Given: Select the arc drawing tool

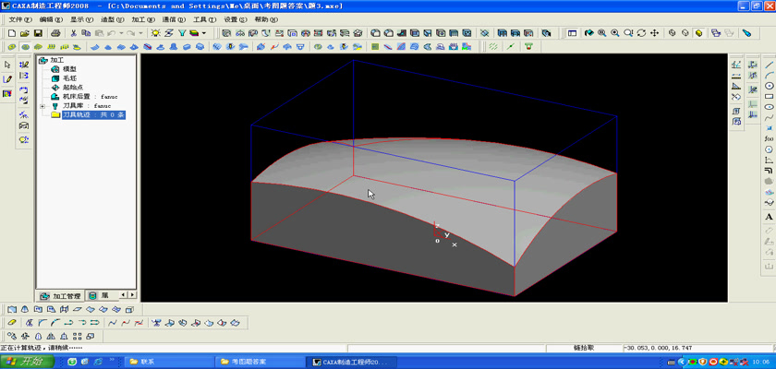Looking at the screenshot, I should [769, 75].
